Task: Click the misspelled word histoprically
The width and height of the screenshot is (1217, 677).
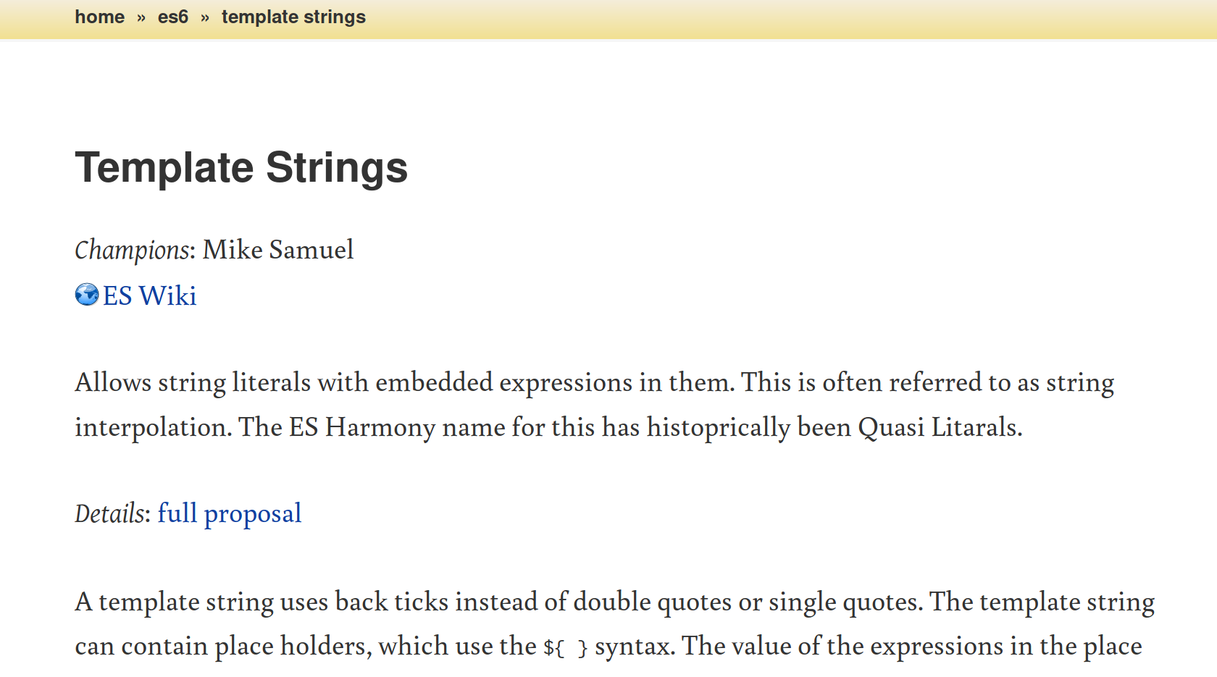Action: (x=718, y=427)
